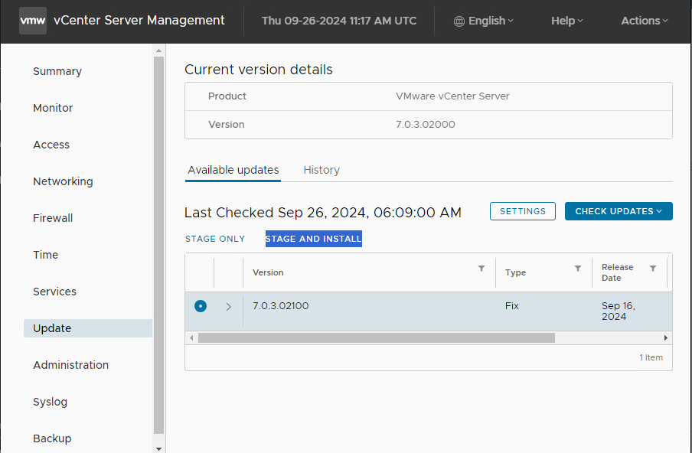
Task: Click the VMware vCenter Server product value
Action: (x=452, y=96)
